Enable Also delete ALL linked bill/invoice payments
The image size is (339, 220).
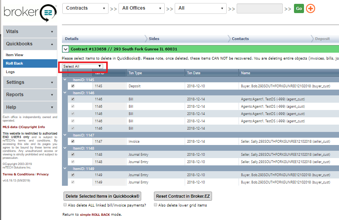[65, 205]
